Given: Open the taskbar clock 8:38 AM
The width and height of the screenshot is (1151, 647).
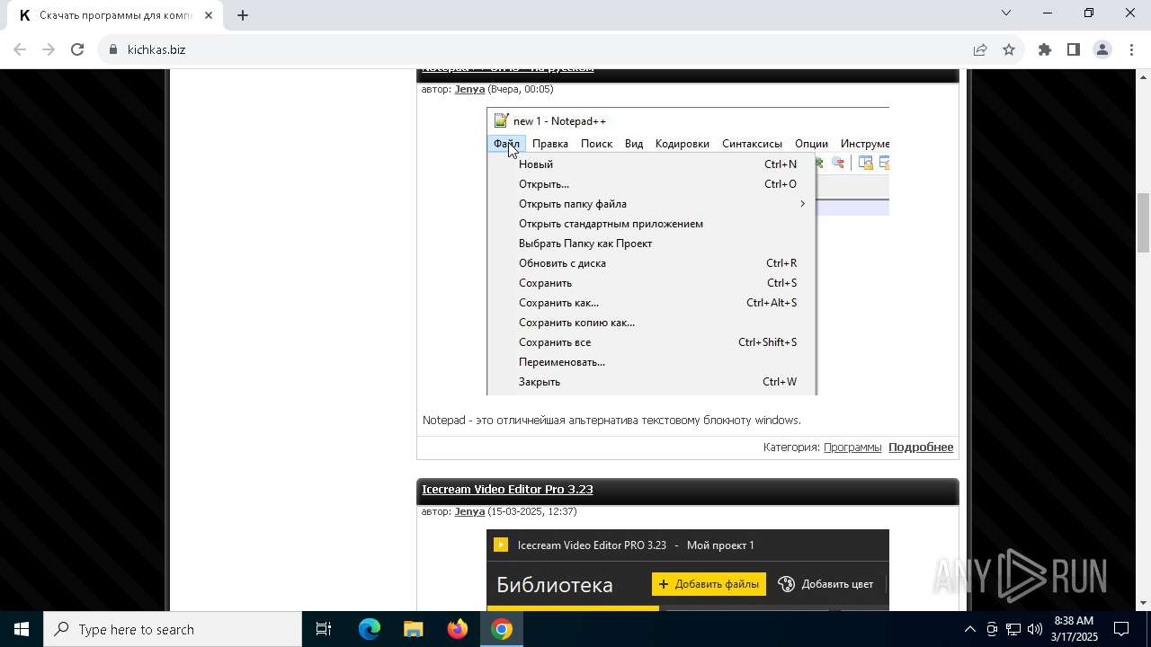Looking at the screenshot, I should coord(1074,629).
